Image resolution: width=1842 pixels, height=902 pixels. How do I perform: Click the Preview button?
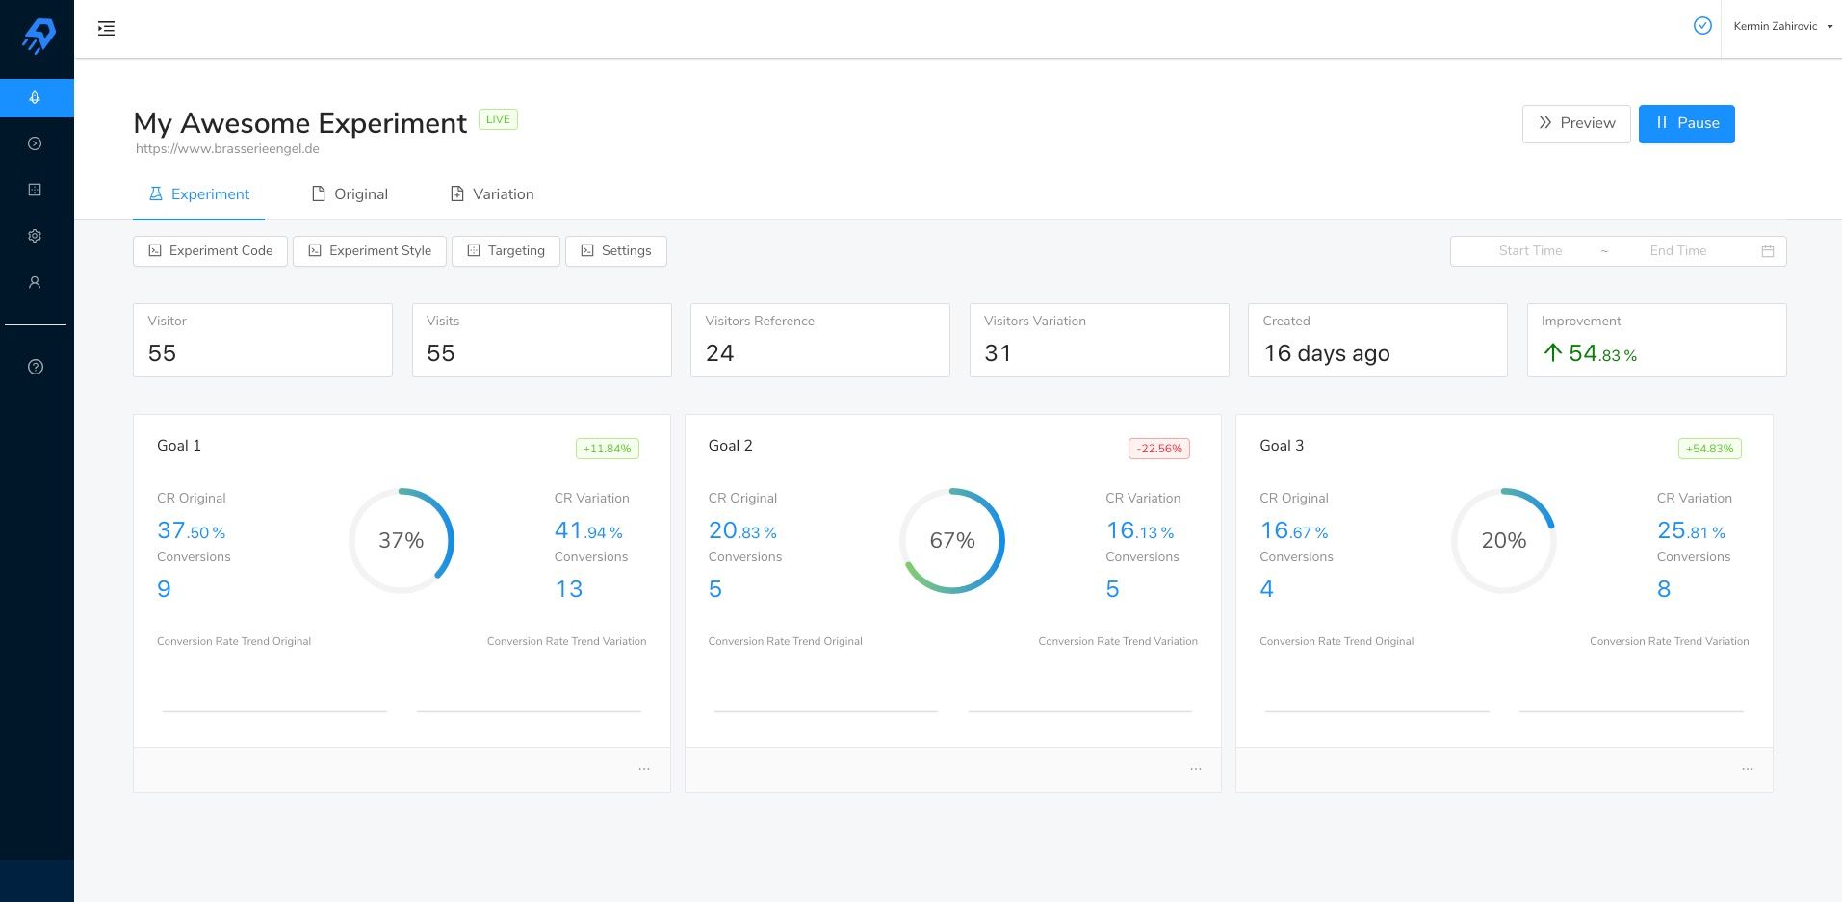click(x=1576, y=123)
